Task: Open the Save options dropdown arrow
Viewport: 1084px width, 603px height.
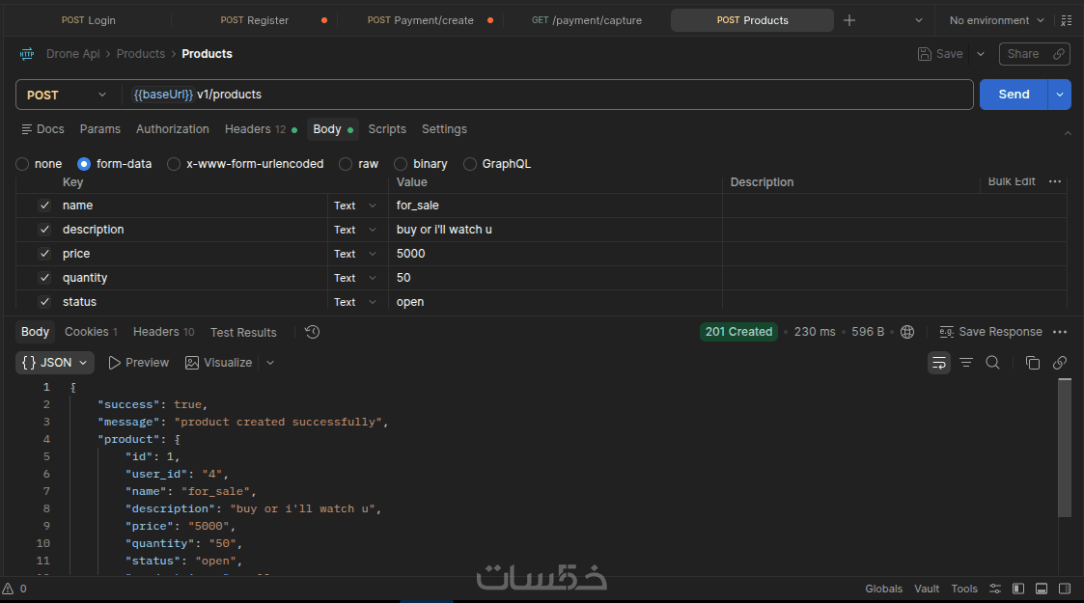Action: click(x=981, y=54)
